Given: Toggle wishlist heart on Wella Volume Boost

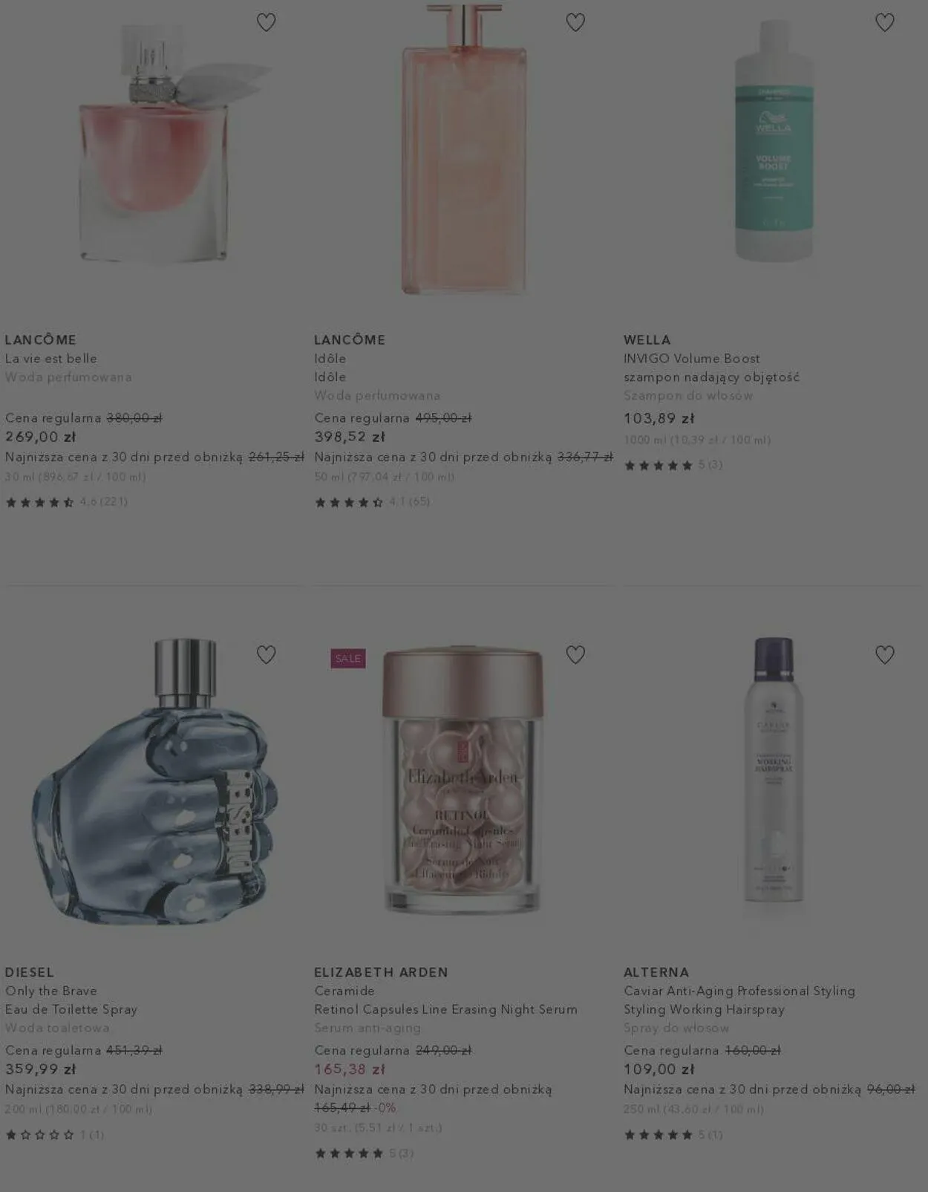Looking at the screenshot, I should pos(885,22).
